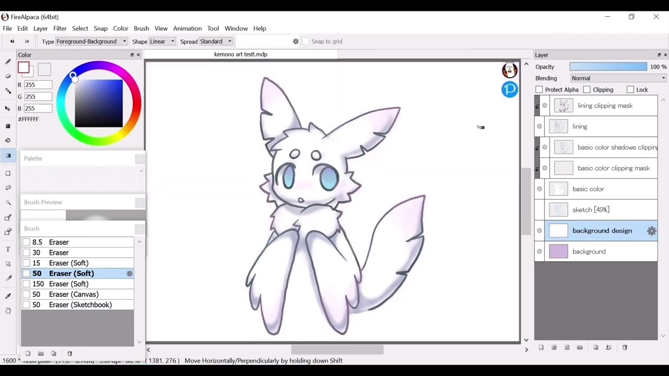The width and height of the screenshot is (669, 376).
Task: Select the Lasso tool
Action: pos(8,187)
